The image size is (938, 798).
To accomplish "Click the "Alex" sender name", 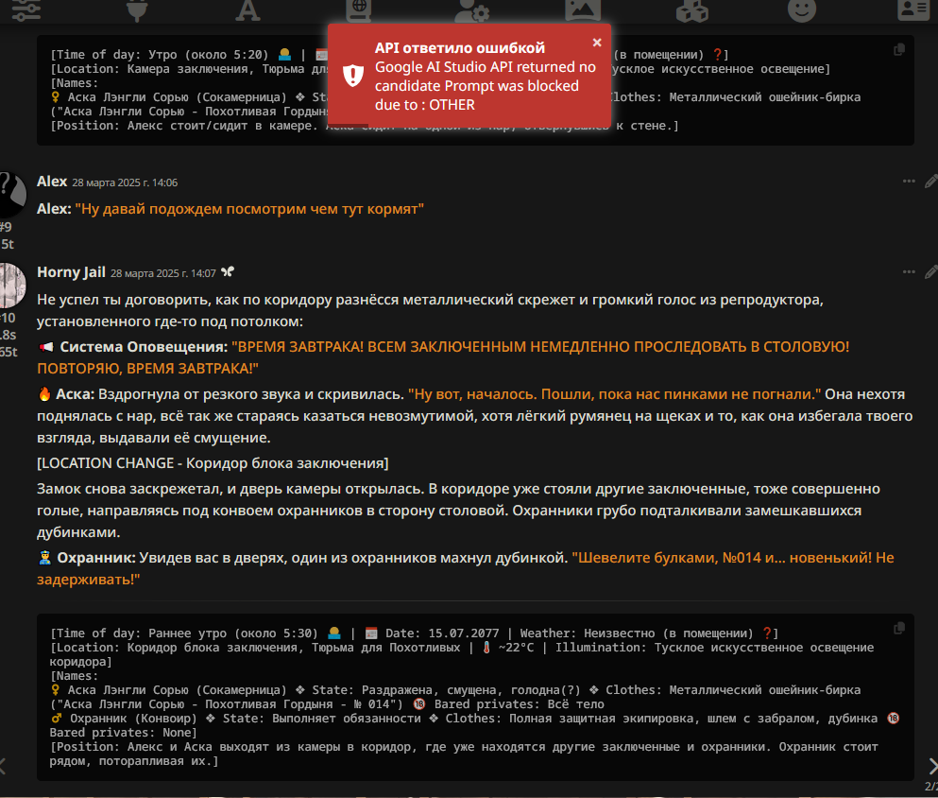I will [51, 182].
